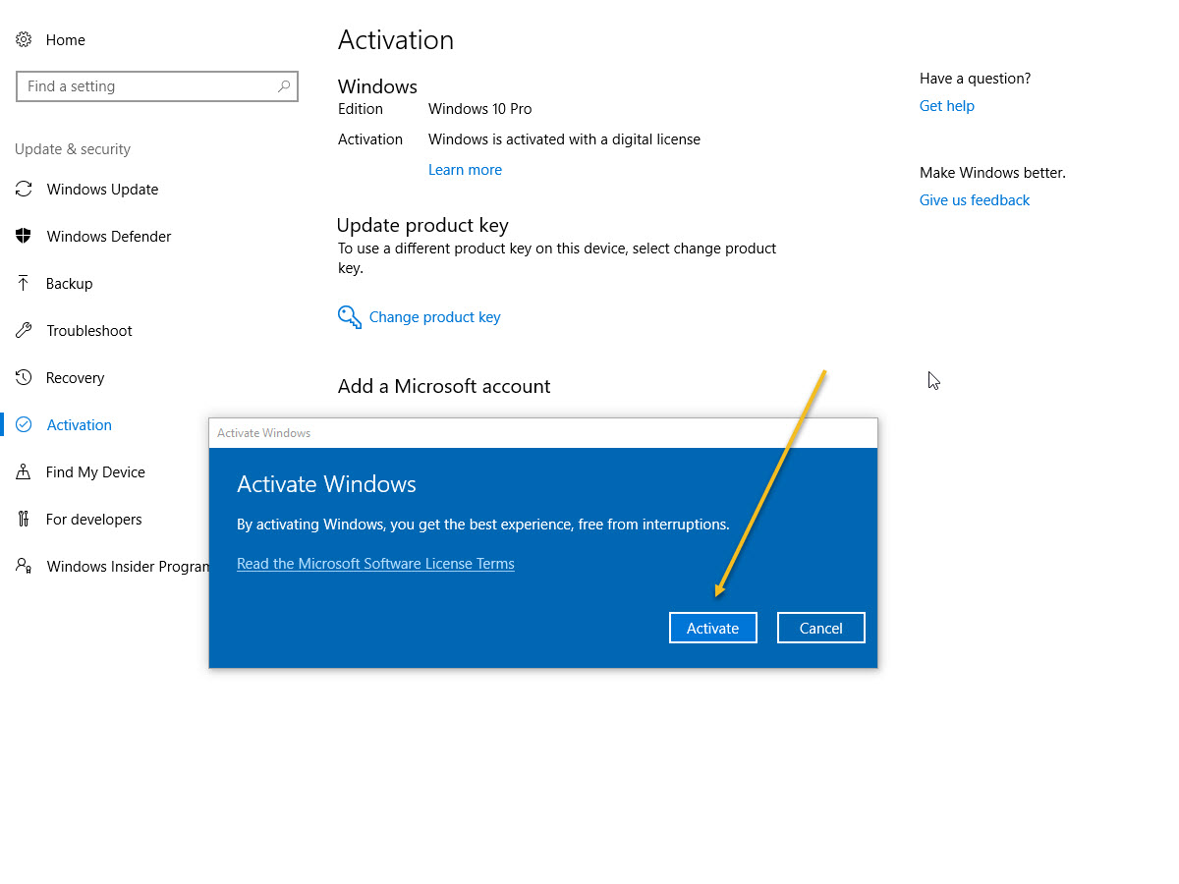1179x884 pixels.
Task: Open the Learn more link
Action: [x=465, y=169]
